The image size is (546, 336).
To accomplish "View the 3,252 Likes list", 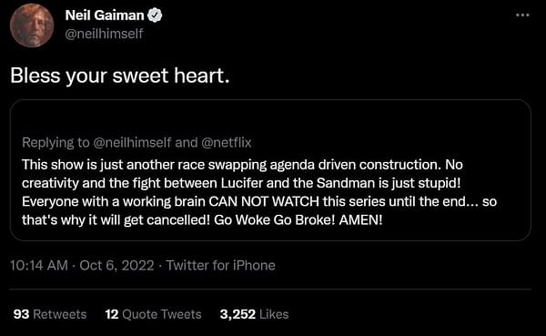I will (254, 314).
